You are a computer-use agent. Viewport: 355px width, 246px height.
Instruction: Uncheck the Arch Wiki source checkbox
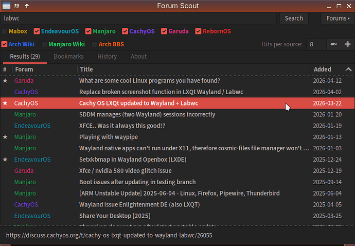click(x=4, y=44)
